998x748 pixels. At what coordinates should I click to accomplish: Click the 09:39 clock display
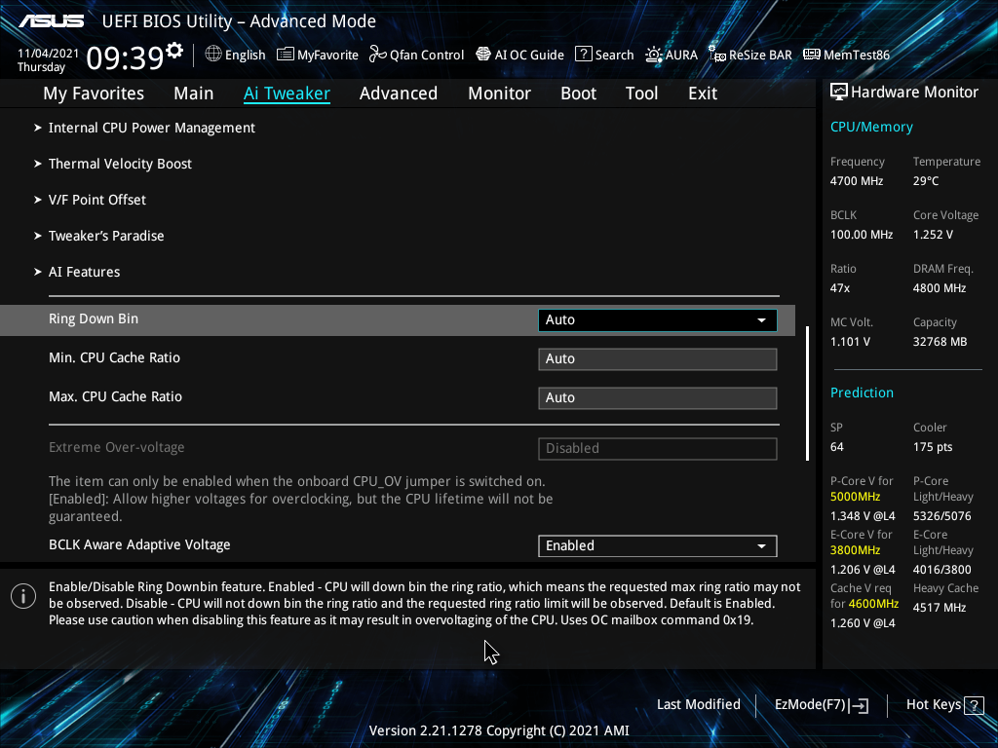pyautogui.click(x=125, y=57)
